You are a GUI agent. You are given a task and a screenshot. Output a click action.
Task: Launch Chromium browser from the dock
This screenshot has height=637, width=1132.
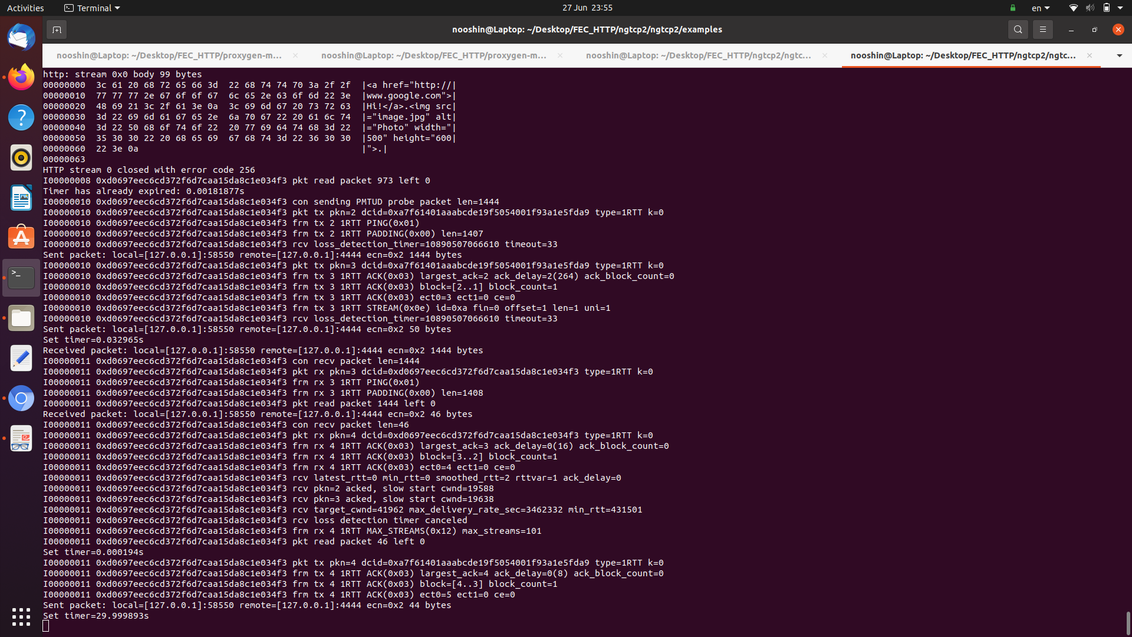(21, 398)
